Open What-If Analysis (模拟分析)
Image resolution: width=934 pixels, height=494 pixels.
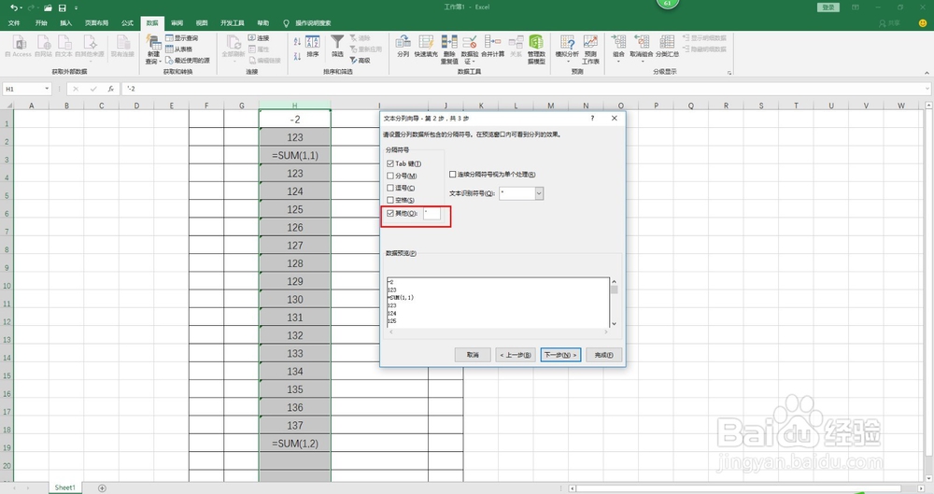pyautogui.click(x=567, y=49)
